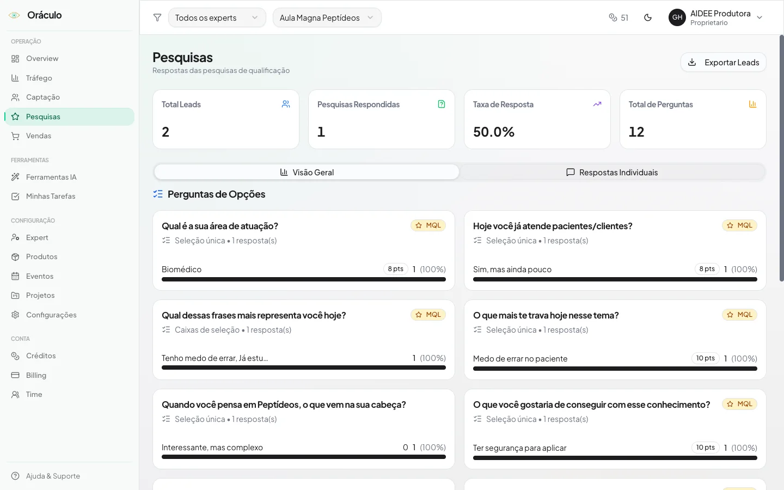Open the credits counter showing 51

click(618, 17)
